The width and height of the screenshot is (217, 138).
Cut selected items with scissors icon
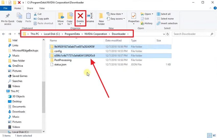tap(38, 14)
